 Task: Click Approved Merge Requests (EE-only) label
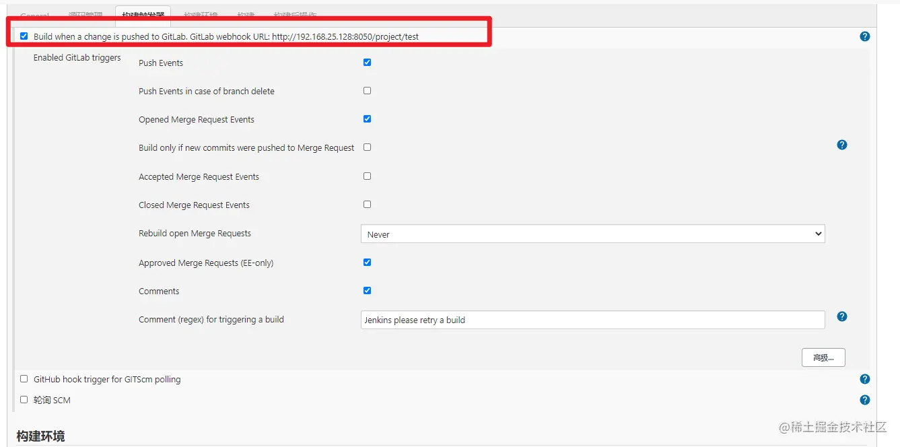pos(206,263)
